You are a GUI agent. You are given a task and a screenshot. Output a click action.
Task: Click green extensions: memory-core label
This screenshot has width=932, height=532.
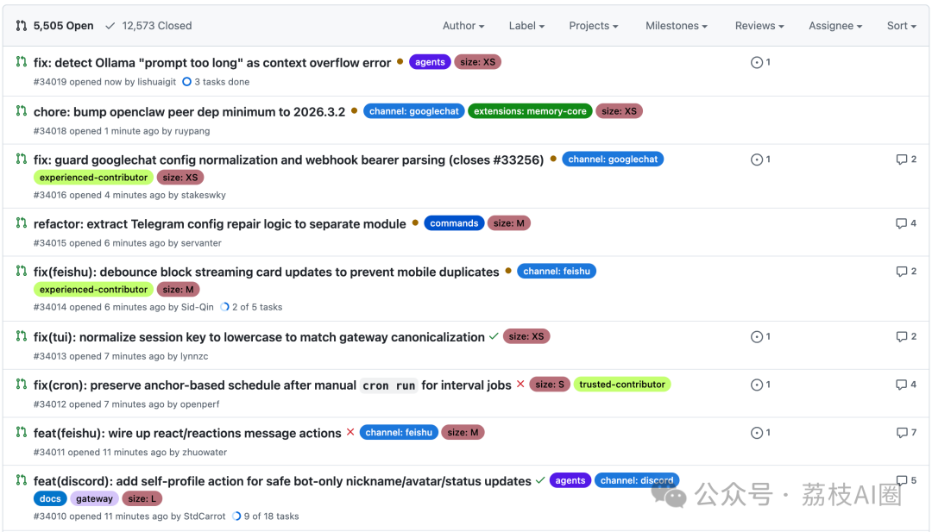point(530,111)
